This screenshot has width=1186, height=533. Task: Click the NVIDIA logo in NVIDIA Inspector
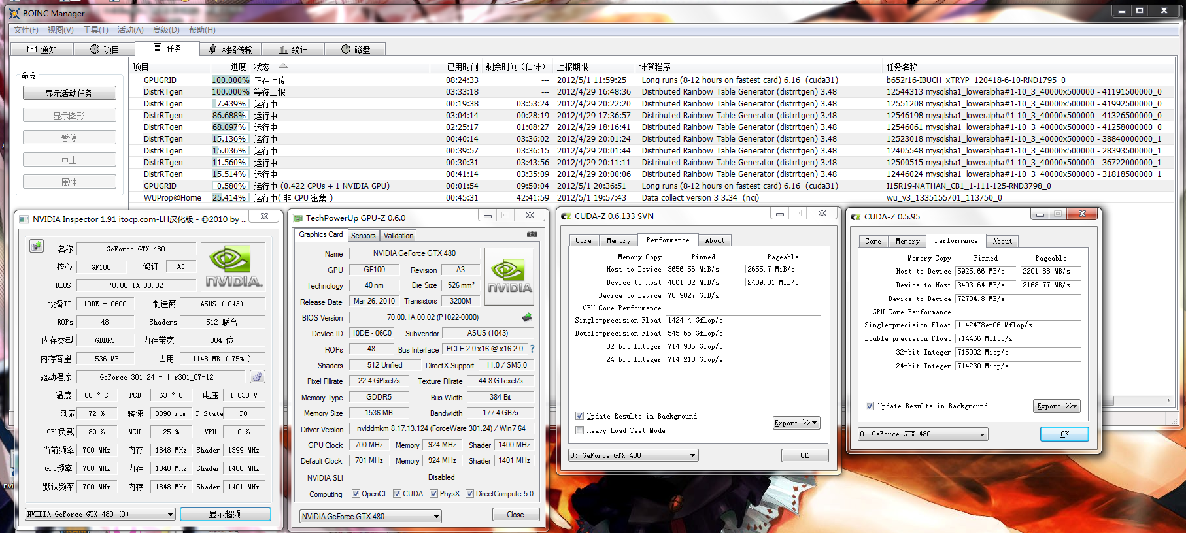pyautogui.click(x=234, y=267)
